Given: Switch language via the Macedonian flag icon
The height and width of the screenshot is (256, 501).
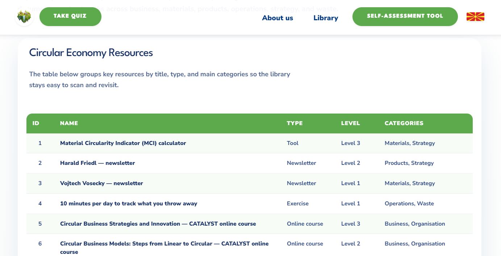Looking at the screenshot, I should 475,17.
